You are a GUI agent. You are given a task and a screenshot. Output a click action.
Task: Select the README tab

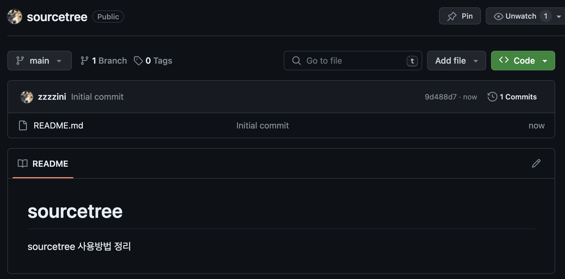43,164
